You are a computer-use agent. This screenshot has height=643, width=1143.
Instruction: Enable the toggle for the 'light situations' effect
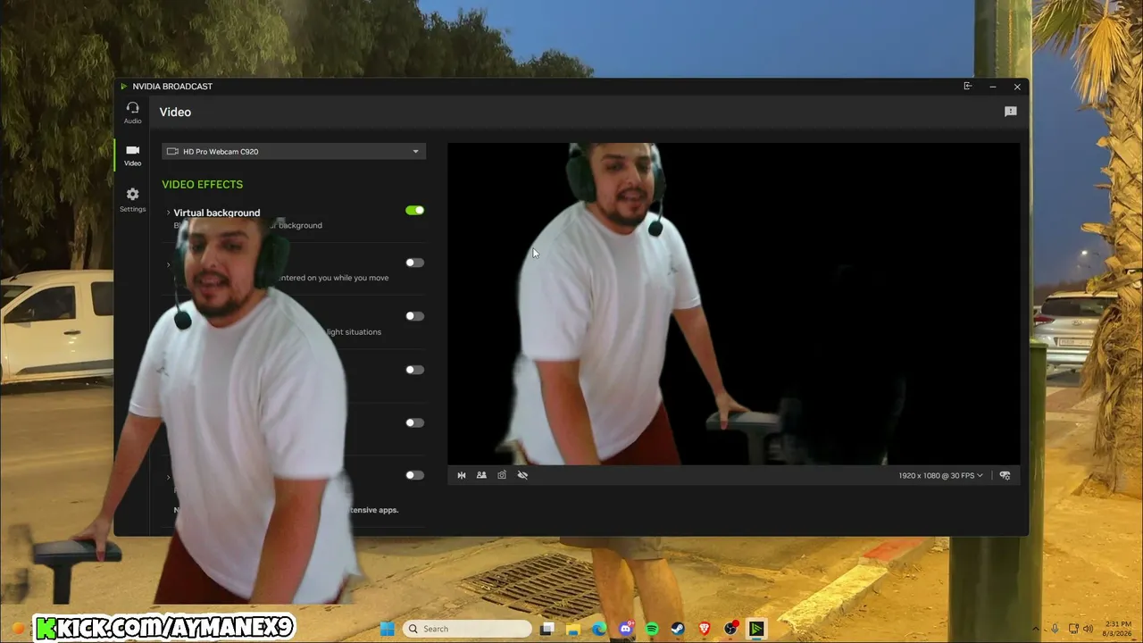click(x=414, y=316)
